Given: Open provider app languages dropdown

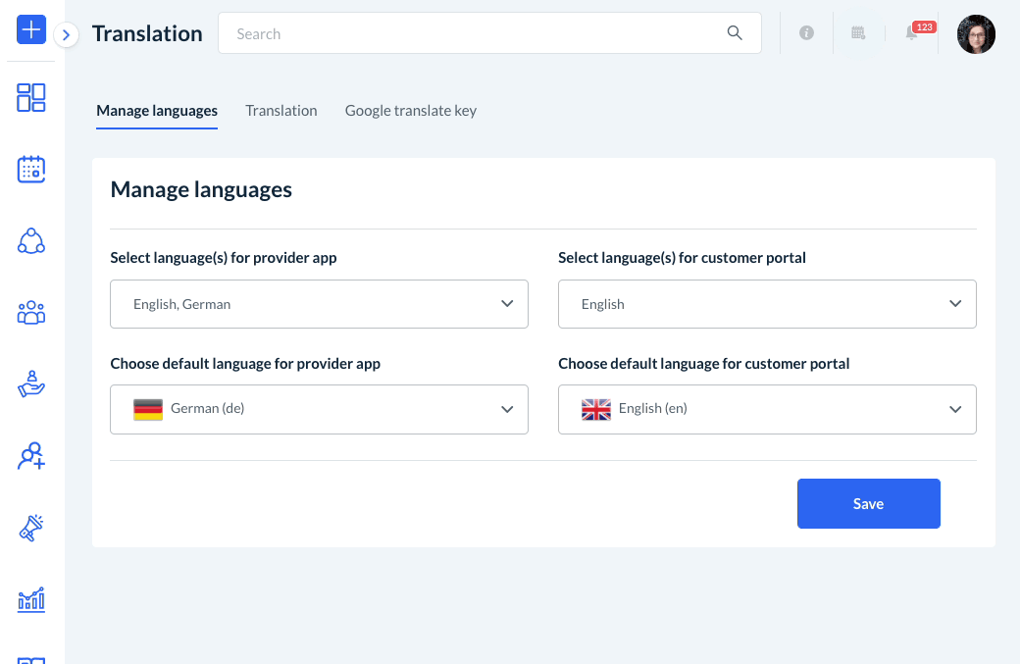Looking at the screenshot, I should coord(319,304).
